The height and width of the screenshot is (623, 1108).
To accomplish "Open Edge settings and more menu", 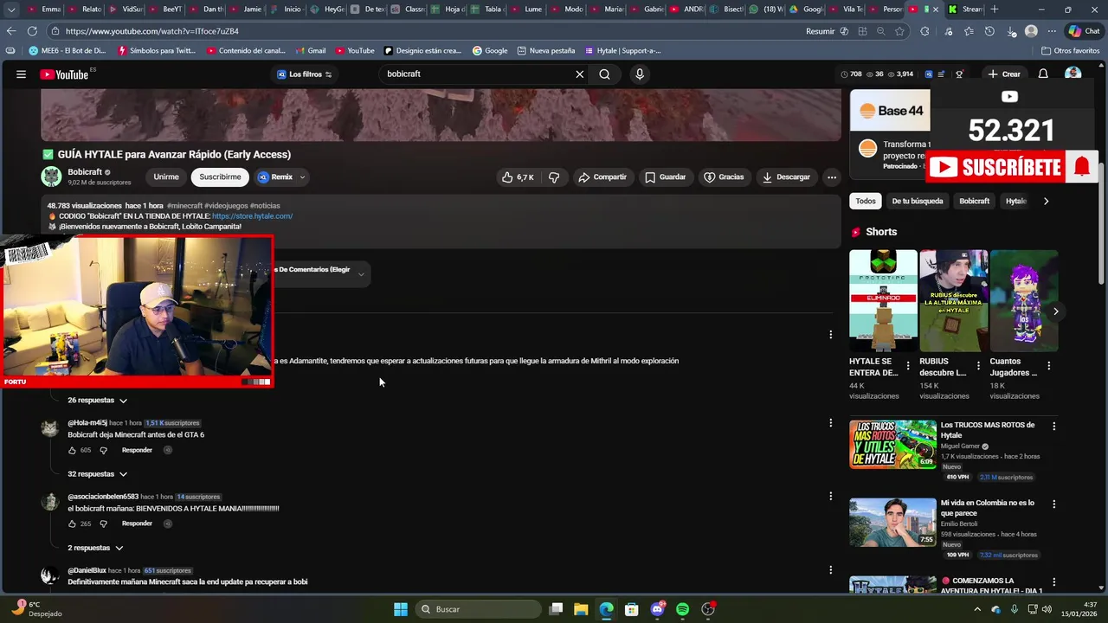I will [1052, 31].
